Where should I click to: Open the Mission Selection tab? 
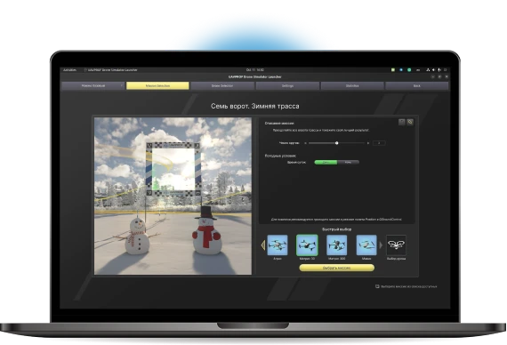[x=157, y=85]
